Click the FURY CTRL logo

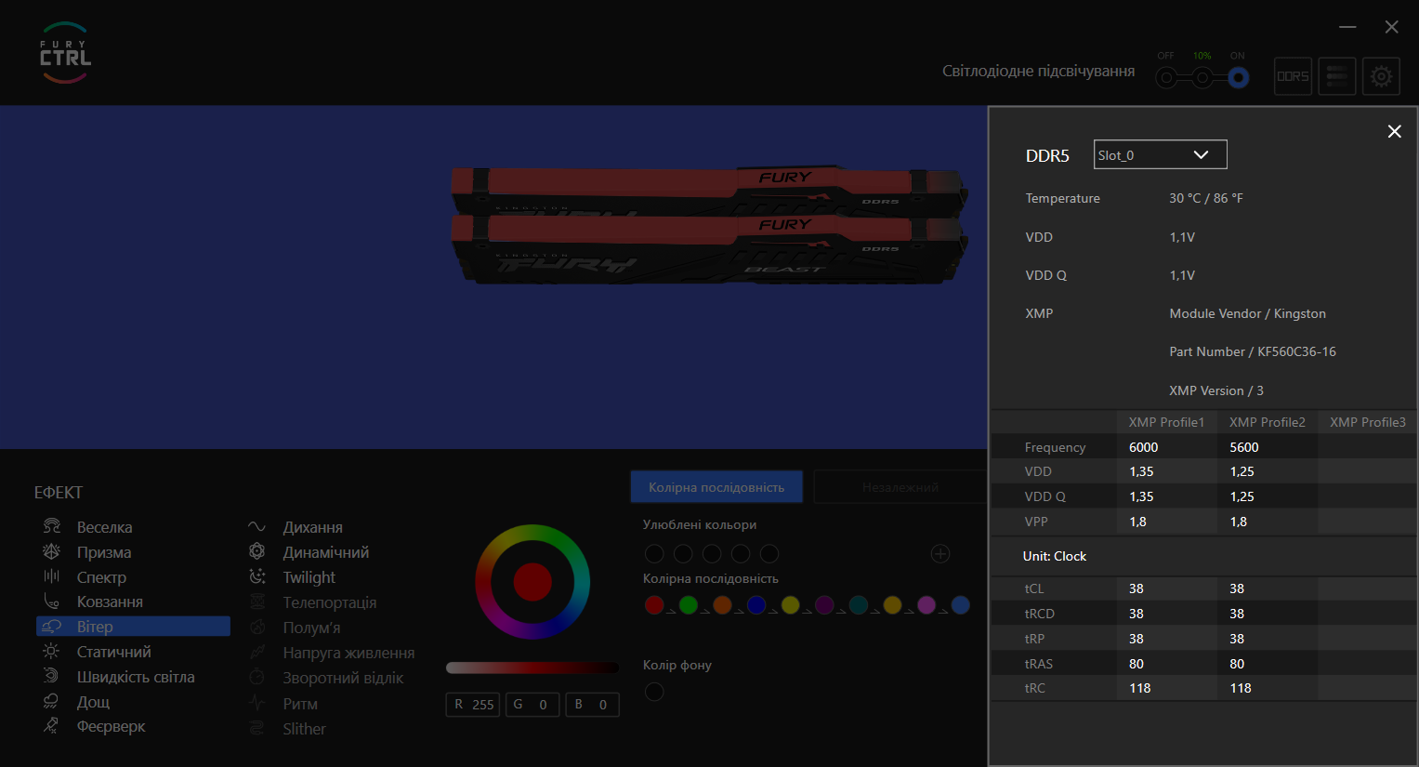65,53
